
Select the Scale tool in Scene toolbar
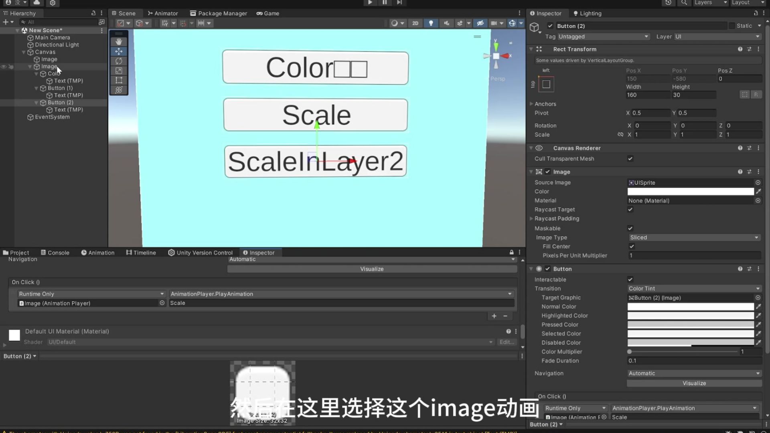[119, 71]
